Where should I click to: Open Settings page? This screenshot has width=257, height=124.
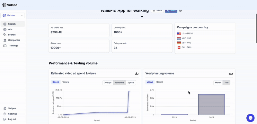(13, 114)
